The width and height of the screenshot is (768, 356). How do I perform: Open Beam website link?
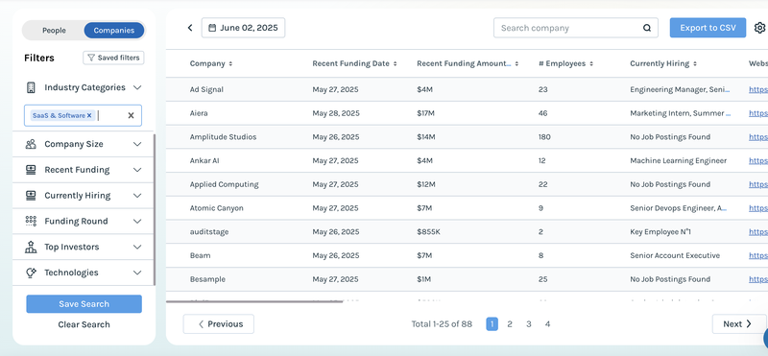click(x=758, y=255)
